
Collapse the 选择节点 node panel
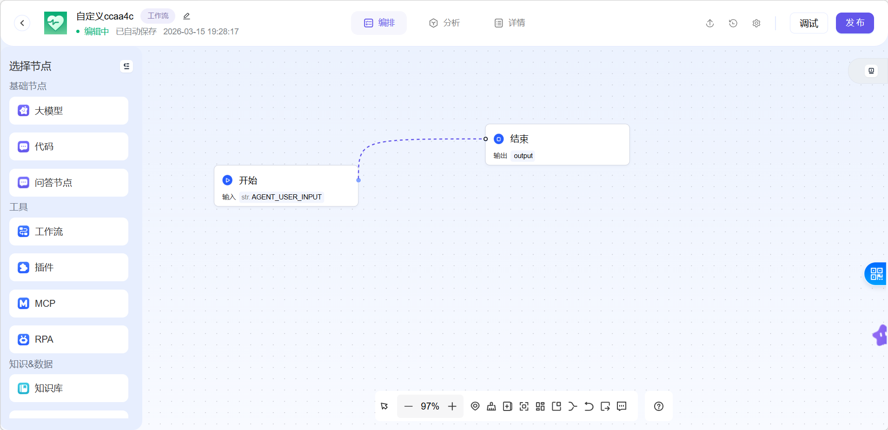point(126,66)
